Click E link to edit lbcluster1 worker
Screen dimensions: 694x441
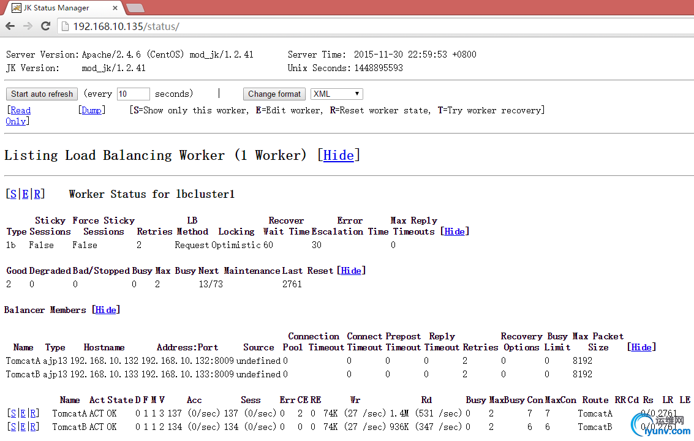point(25,194)
